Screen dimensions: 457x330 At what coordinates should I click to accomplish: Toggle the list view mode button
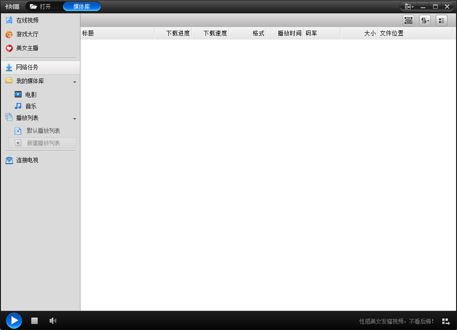(441, 21)
